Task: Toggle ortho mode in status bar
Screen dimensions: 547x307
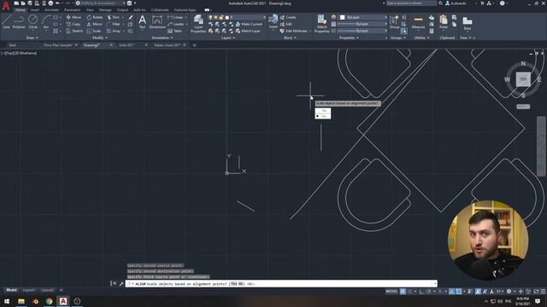Action: tap(421, 292)
